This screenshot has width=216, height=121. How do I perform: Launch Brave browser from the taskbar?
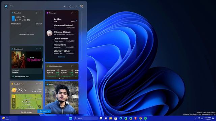[136, 118]
